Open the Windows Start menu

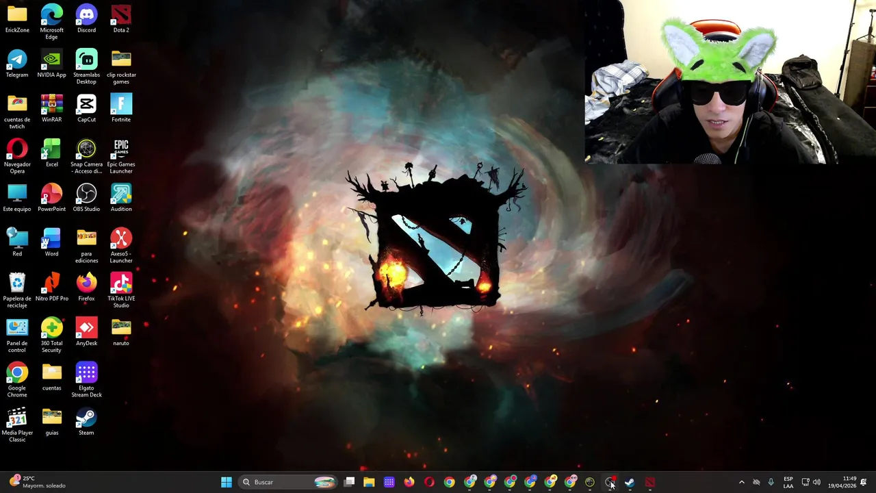pyautogui.click(x=226, y=482)
